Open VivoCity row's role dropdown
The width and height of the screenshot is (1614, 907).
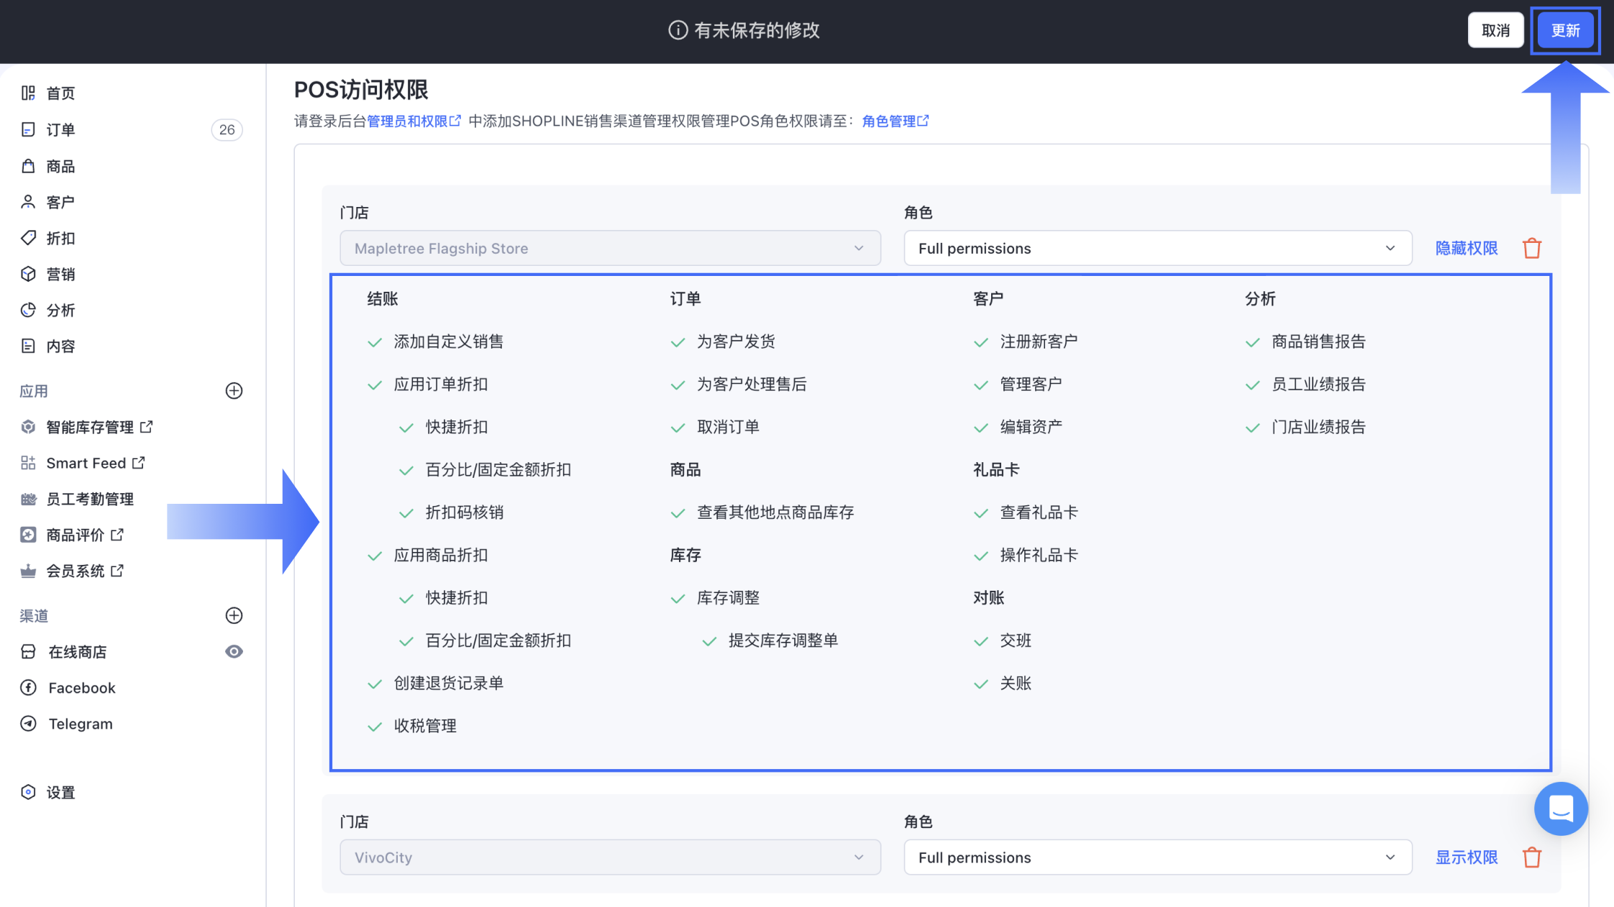(1157, 857)
